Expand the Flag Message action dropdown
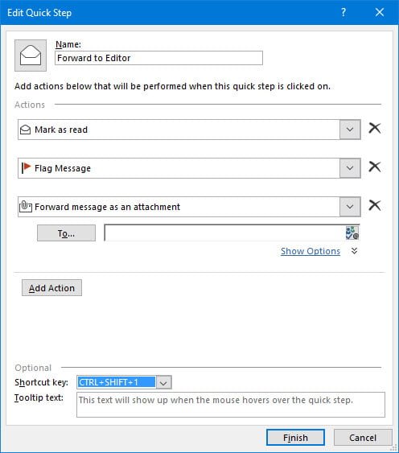The height and width of the screenshot is (453, 399). (x=350, y=168)
